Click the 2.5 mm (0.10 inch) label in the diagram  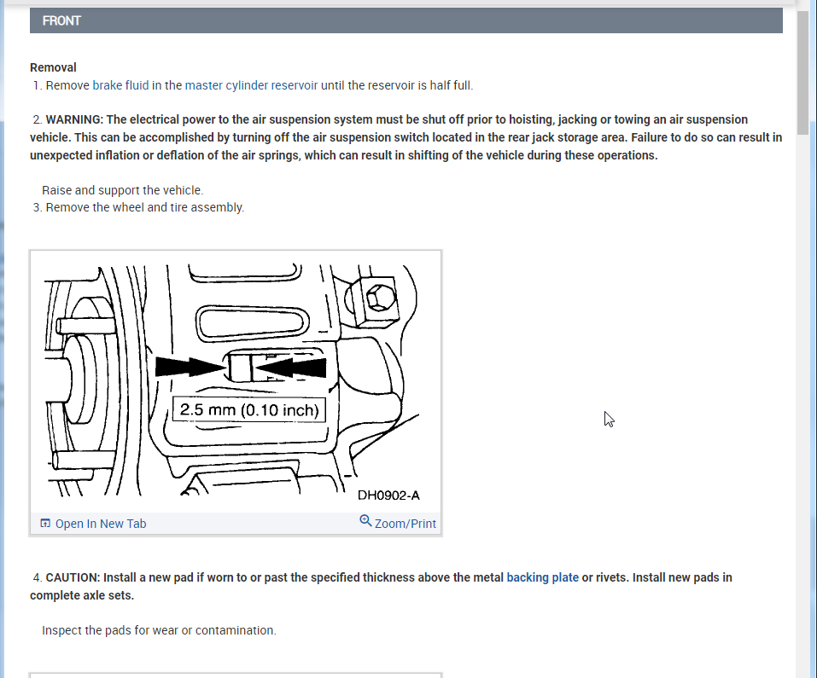pyautogui.click(x=249, y=410)
